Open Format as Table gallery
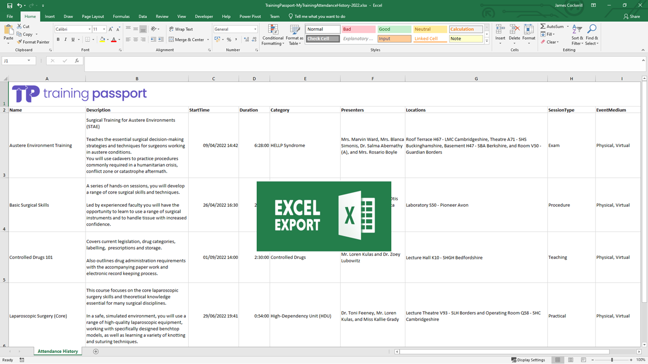This screenshot has width=648, height=364. 294,35
